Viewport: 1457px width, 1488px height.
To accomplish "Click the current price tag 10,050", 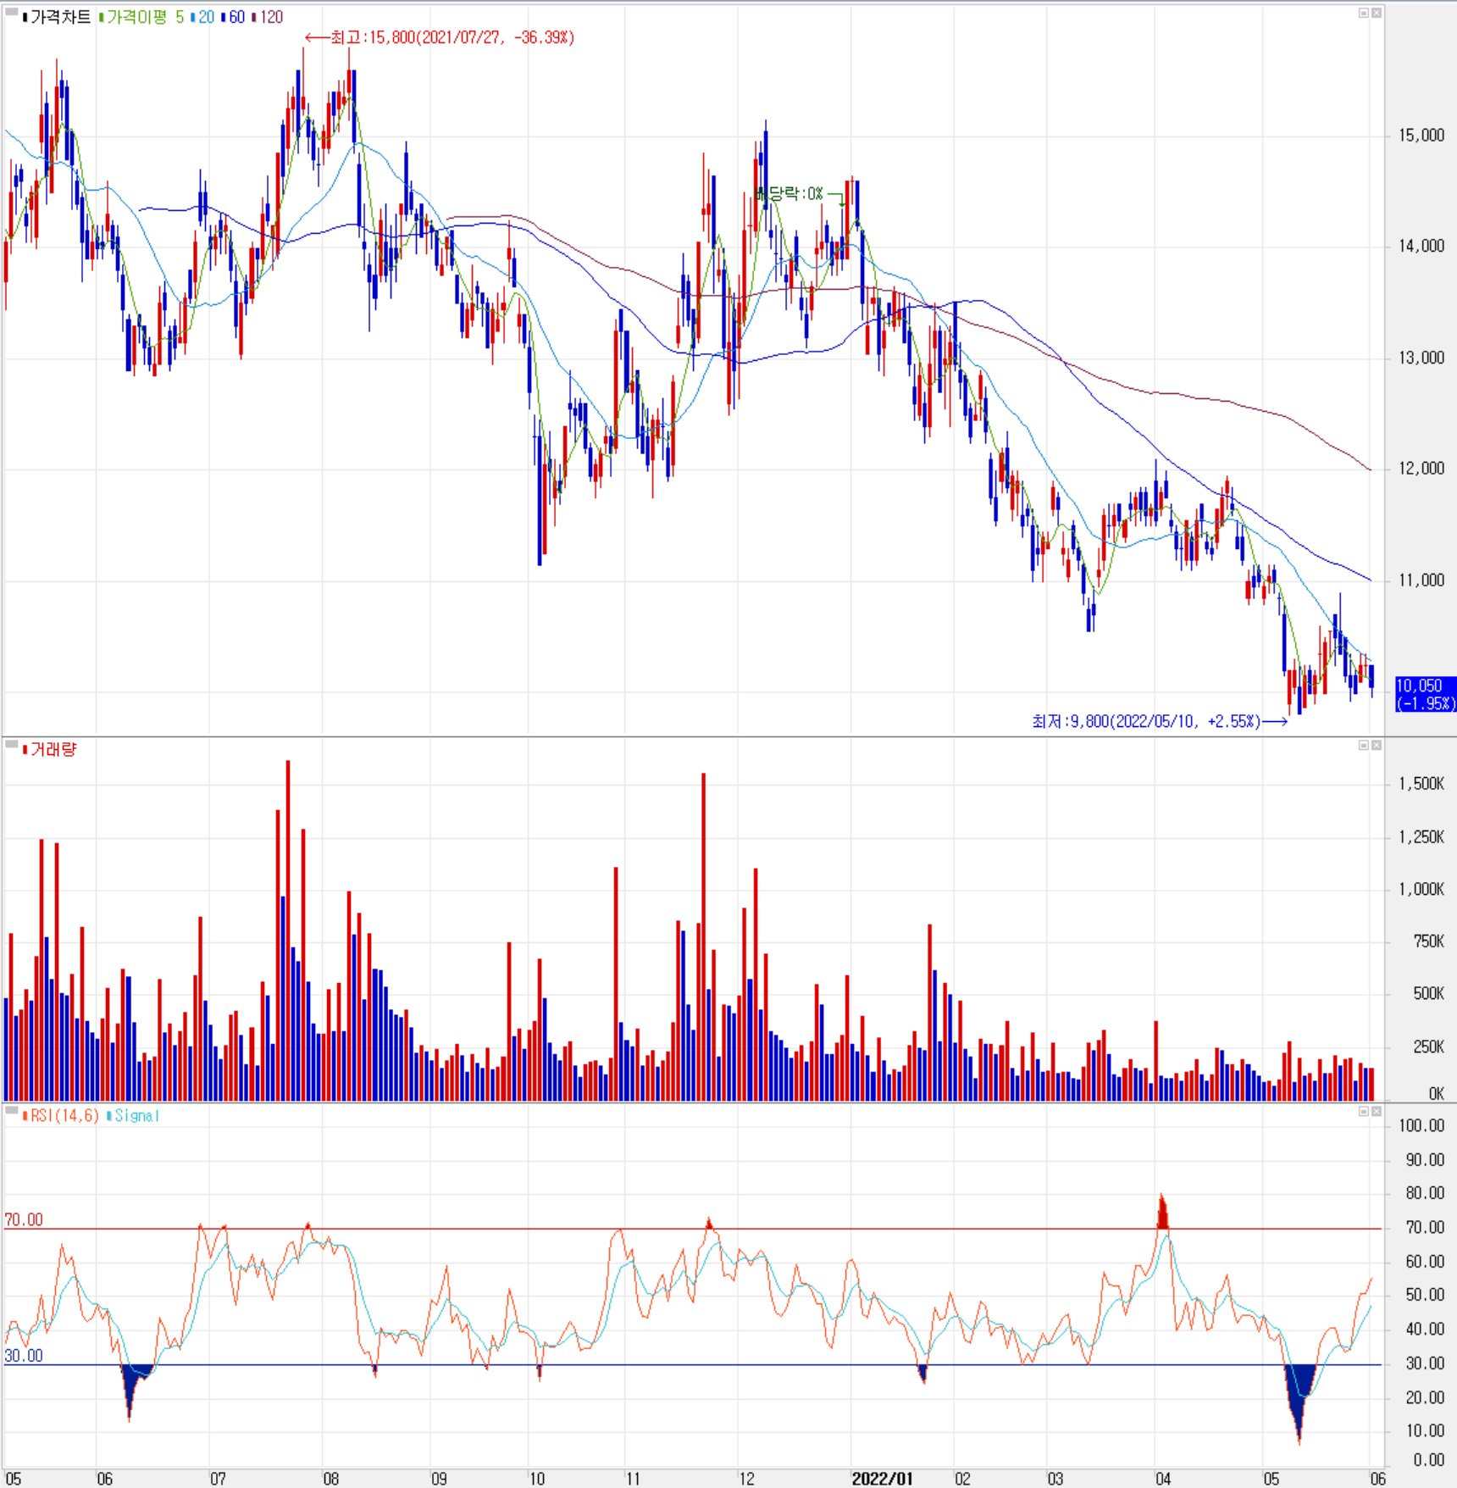I will coord(1426,694).
